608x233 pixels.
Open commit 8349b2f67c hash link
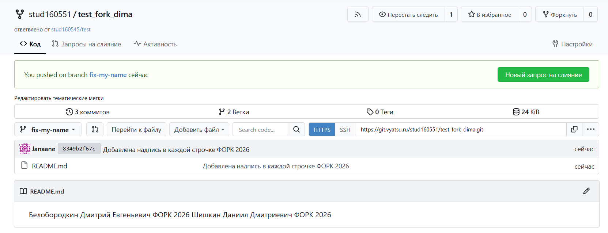click(x=79, y=149)
